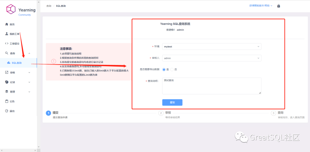310x152 pixels.
Task: Click the logout icon beside 退出
Action: [7, 111]
